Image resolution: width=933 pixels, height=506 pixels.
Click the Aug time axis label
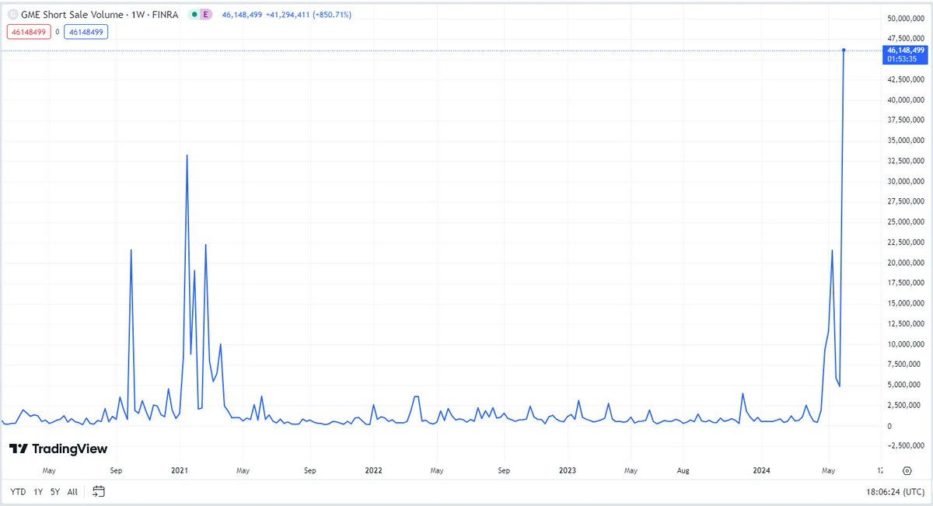pyautogui.click(x=684, y=470)
